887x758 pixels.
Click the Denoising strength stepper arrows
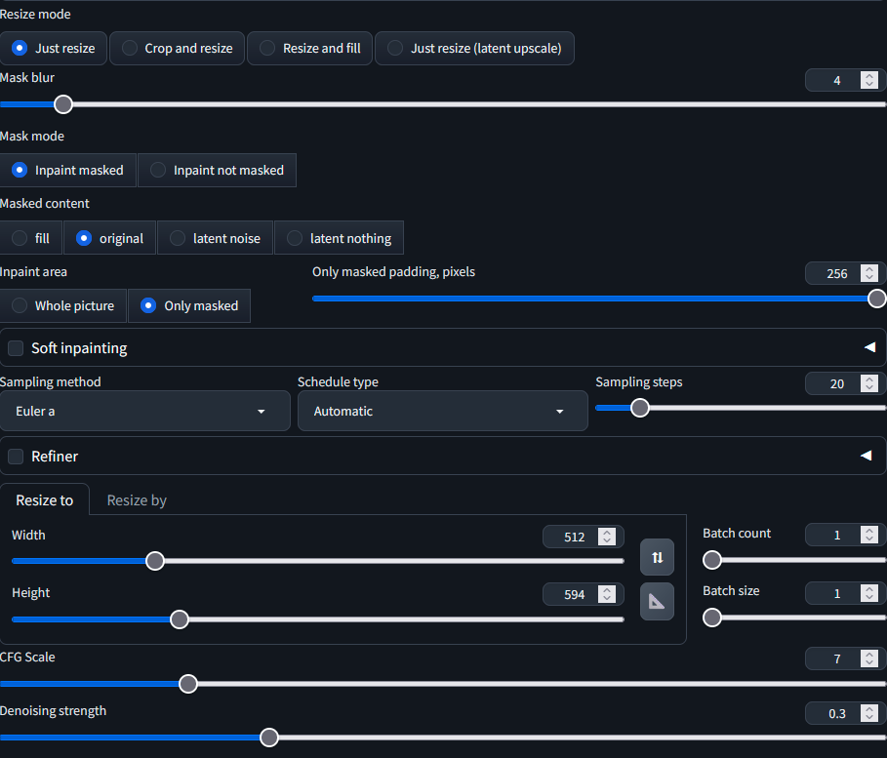click(x=869, y=714)
